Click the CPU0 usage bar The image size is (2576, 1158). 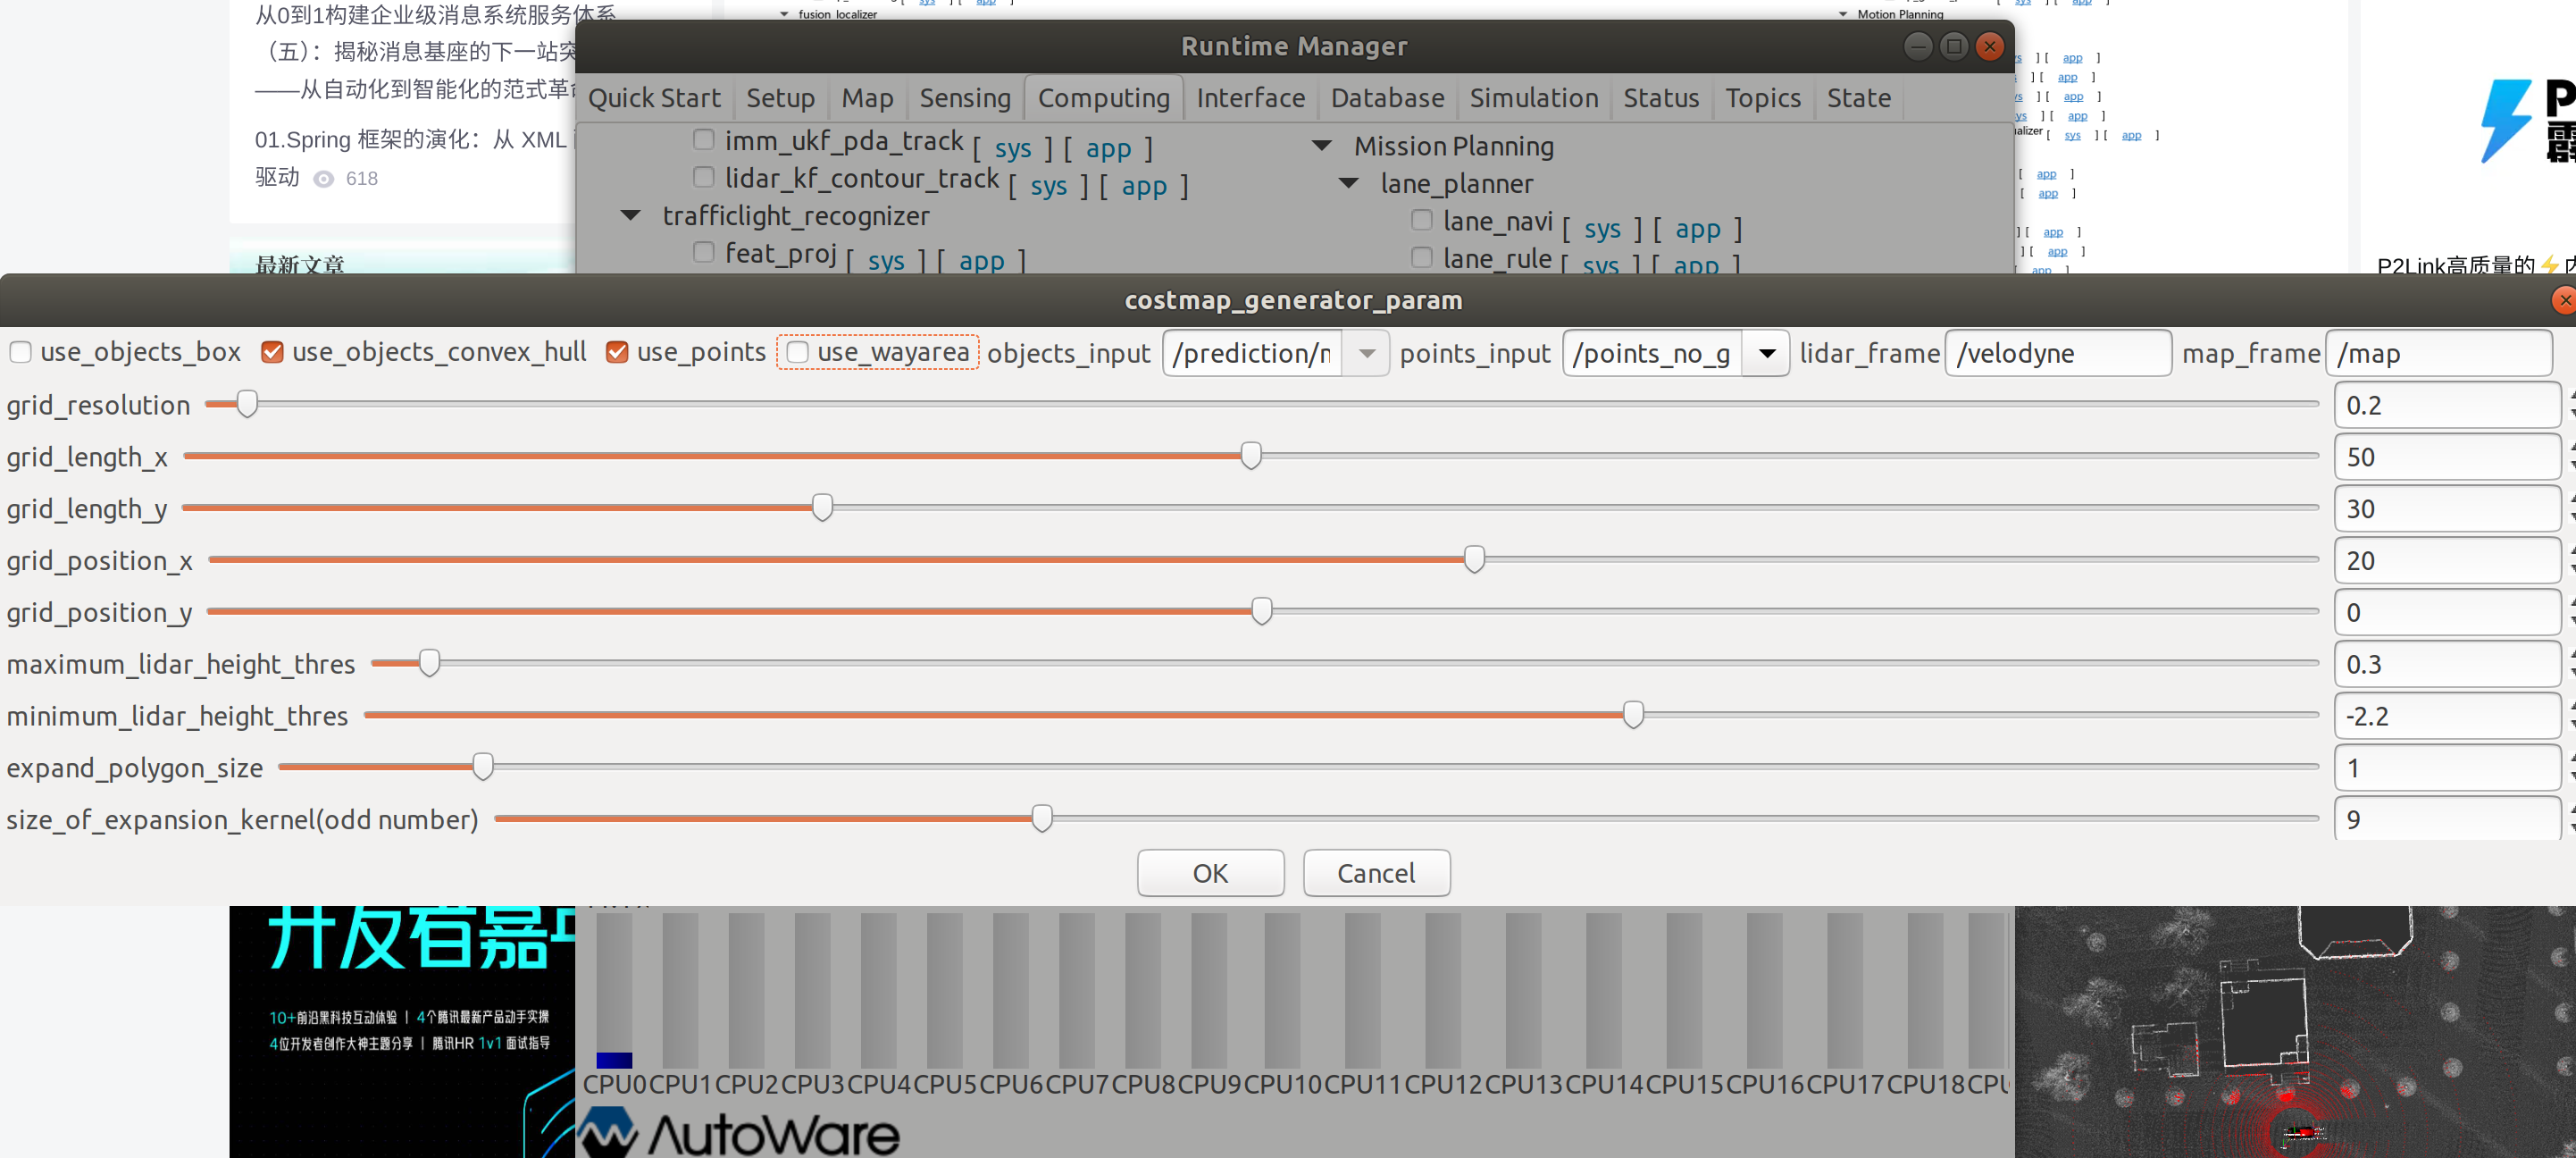(x=614, y=990)
